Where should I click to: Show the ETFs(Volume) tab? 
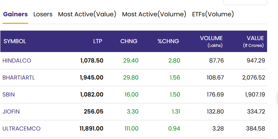213,14
